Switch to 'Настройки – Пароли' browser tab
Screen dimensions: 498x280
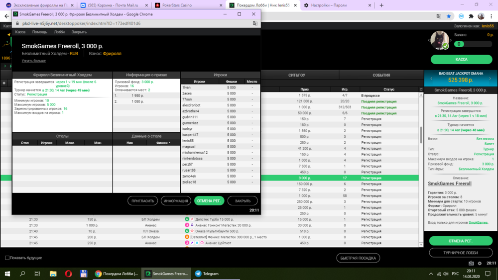(337, 5)
